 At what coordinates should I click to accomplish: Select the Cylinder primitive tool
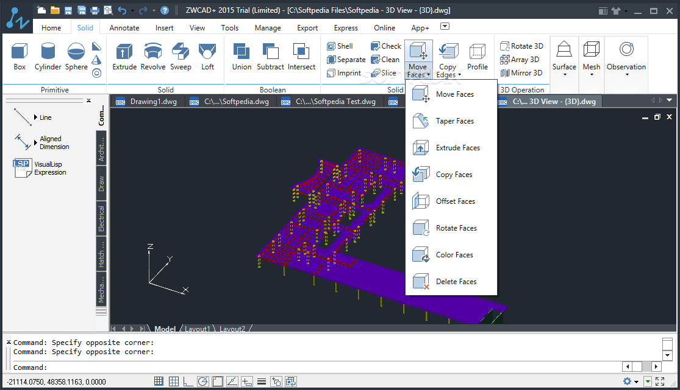point(48,57)
